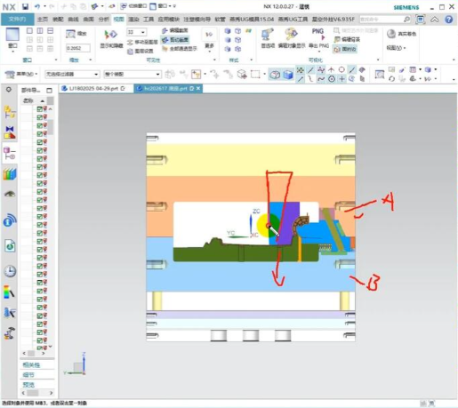Toggle the wireframe cube selection button
The image size is (458, 408).
coord(275,75)
